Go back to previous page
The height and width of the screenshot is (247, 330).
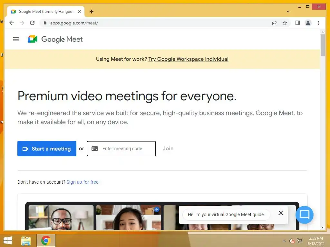click(x=12, y=23)
